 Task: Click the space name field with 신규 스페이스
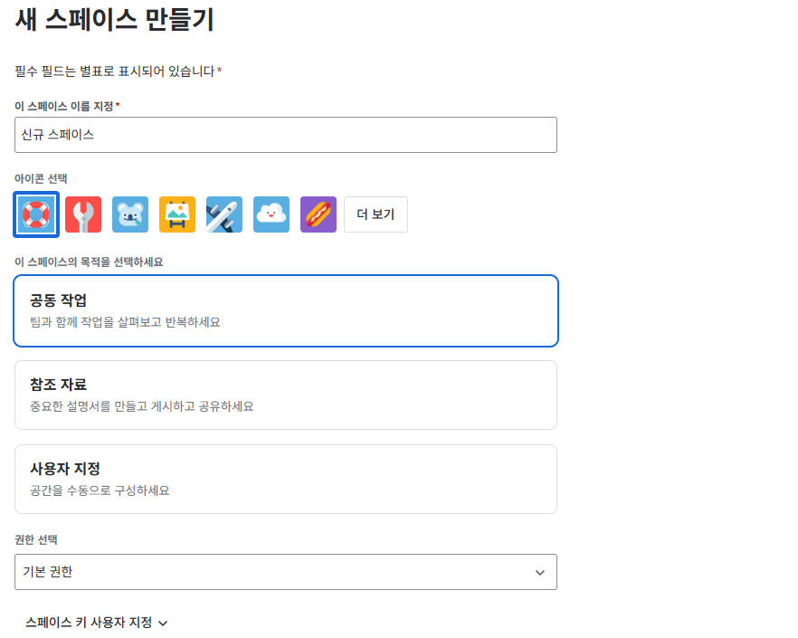(286, 135)
